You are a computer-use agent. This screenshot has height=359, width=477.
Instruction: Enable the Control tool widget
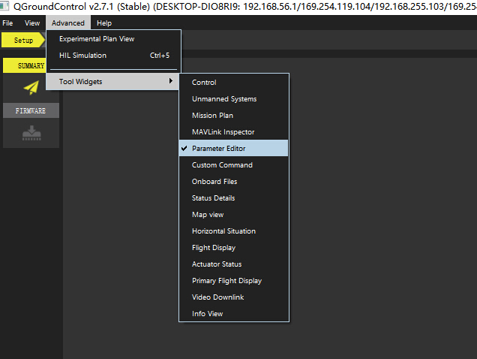pyautogui.click(x=234, y=83)
